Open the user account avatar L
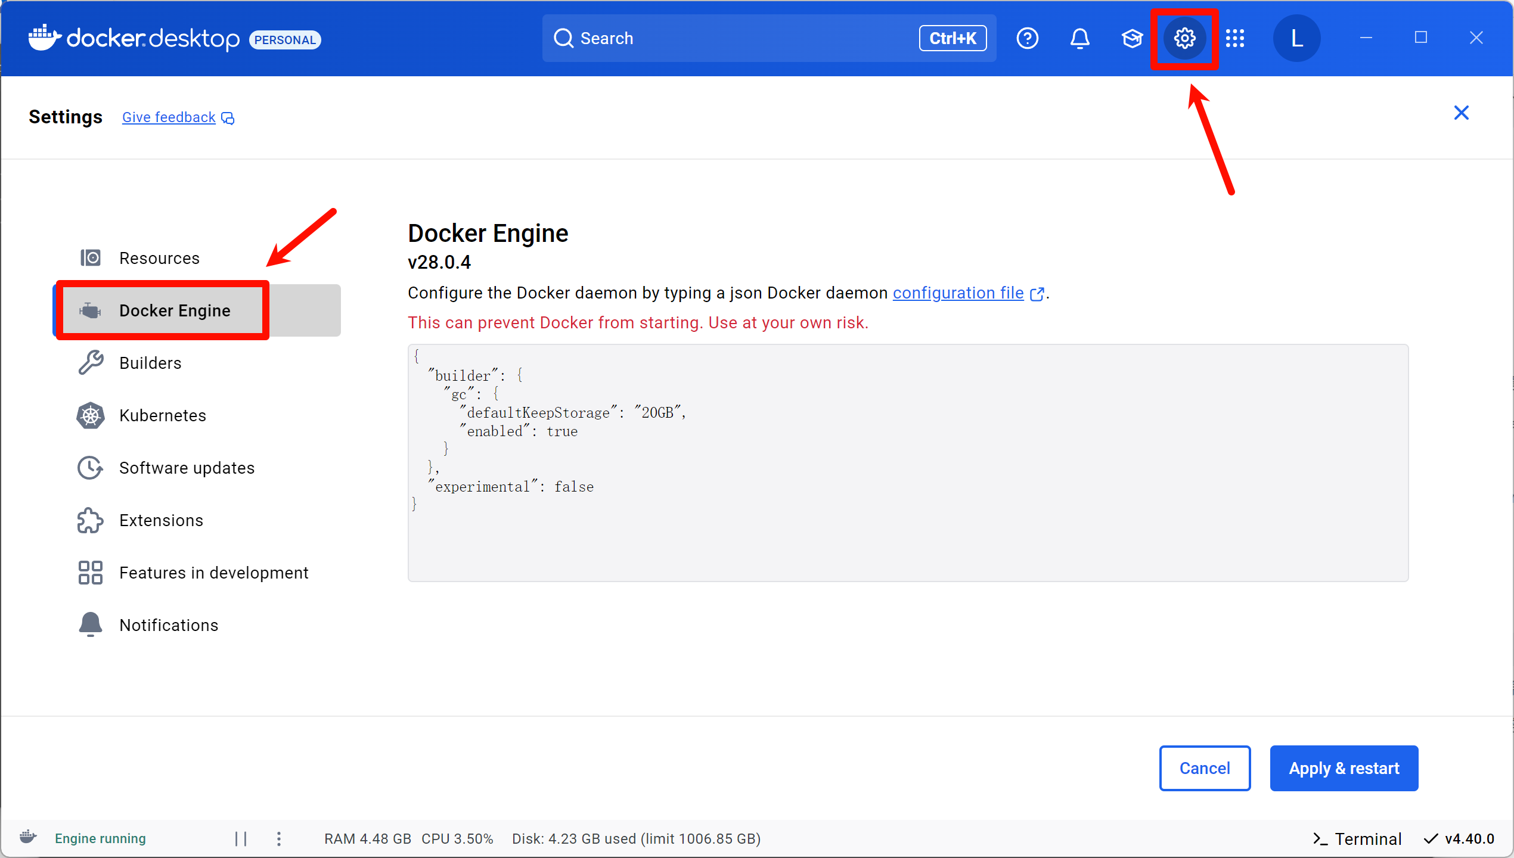1514x858 pixels. (x=1296, y=39)
